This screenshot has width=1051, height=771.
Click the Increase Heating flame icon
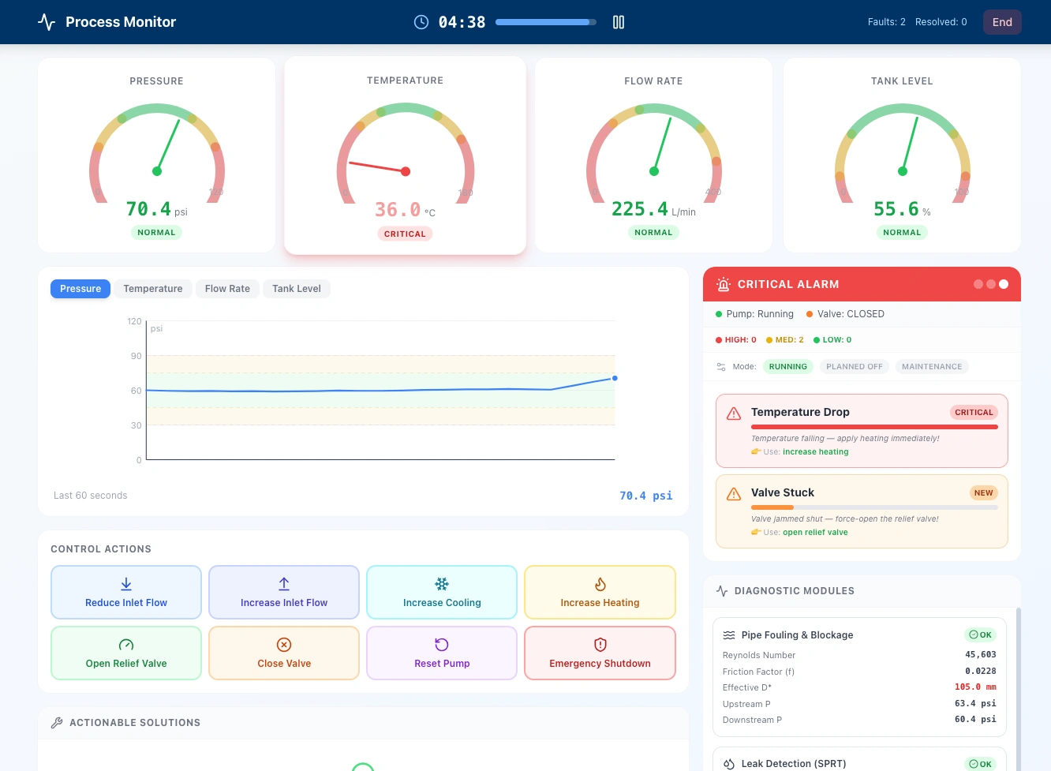point(600,584)
